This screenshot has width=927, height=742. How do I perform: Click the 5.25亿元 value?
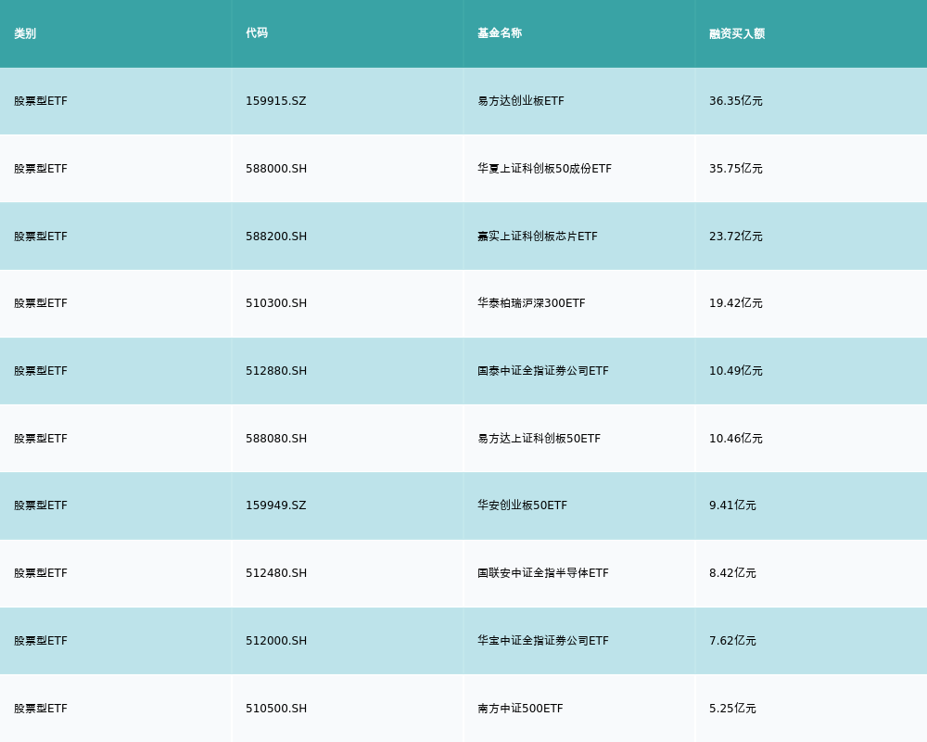[732, 709]
